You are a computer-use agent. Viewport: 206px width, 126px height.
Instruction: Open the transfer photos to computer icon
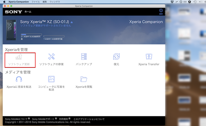coord(51,79)
